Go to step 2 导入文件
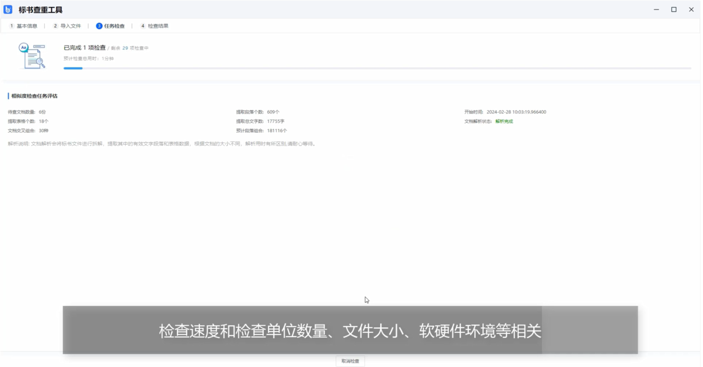This screenshot has height=367, width=703. 67,26
